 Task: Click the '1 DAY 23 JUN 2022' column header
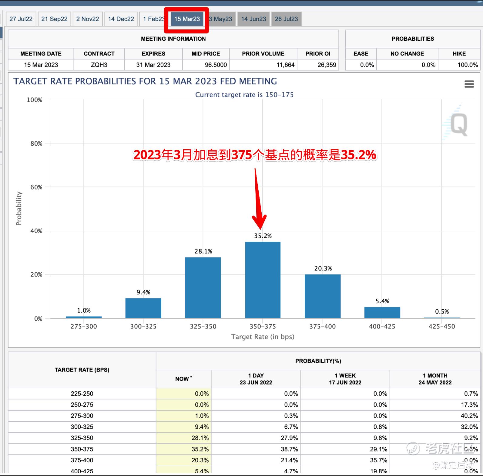tap(256, 379)
